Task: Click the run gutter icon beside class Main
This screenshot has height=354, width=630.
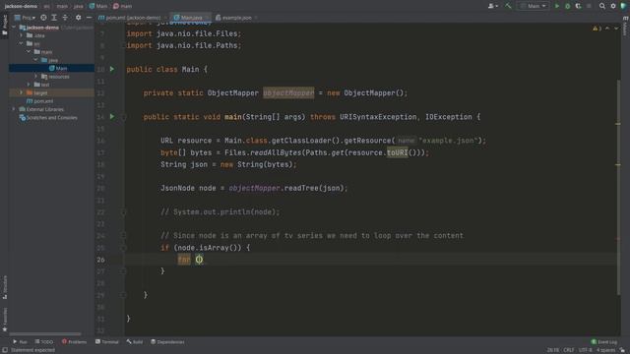Action: 112,69
